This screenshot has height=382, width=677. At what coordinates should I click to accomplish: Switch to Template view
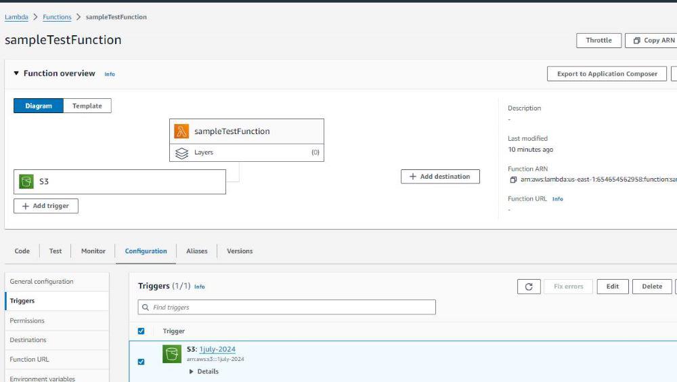(x=87, y=106)
